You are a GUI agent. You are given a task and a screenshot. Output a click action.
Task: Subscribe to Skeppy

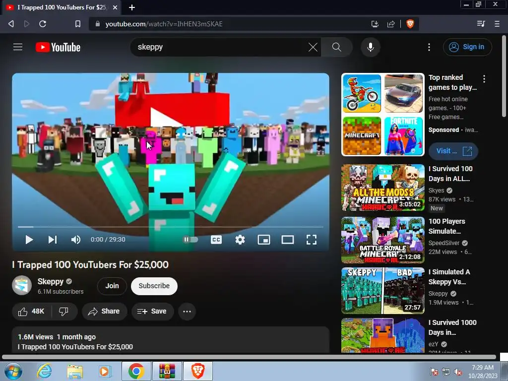coord(154,286)
